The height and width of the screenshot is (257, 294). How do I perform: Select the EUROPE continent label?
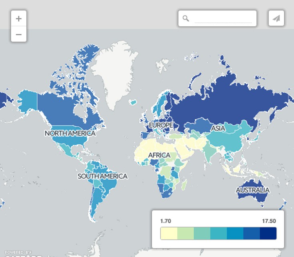tap(161, 125)
